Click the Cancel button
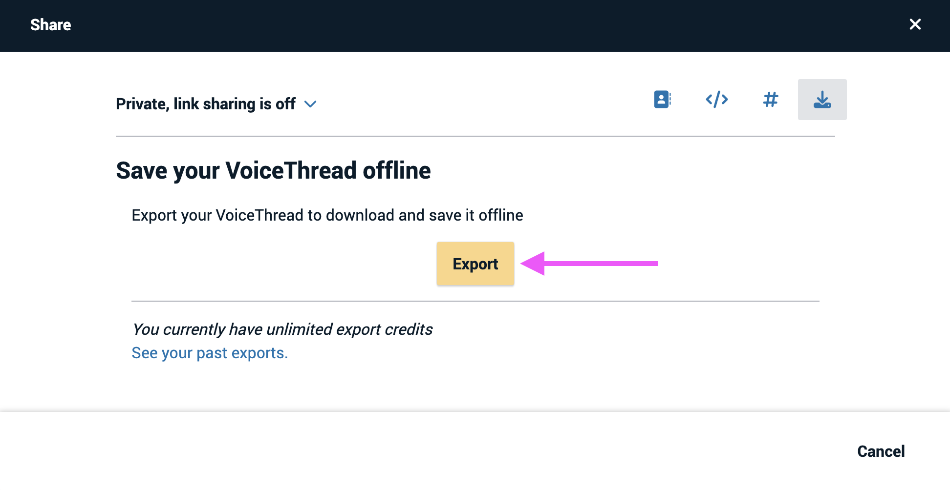The height and width of the screenshot is (490, 950). click(881, 451)
